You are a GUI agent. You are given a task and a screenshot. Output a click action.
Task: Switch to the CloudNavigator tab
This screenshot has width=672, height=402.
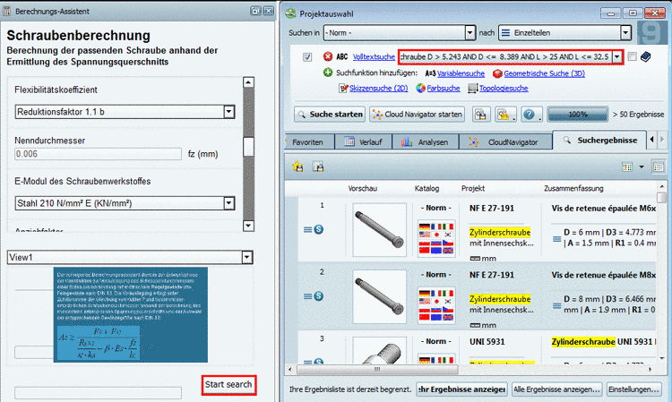505,142
